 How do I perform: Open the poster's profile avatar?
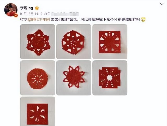[x=11, y=10]
